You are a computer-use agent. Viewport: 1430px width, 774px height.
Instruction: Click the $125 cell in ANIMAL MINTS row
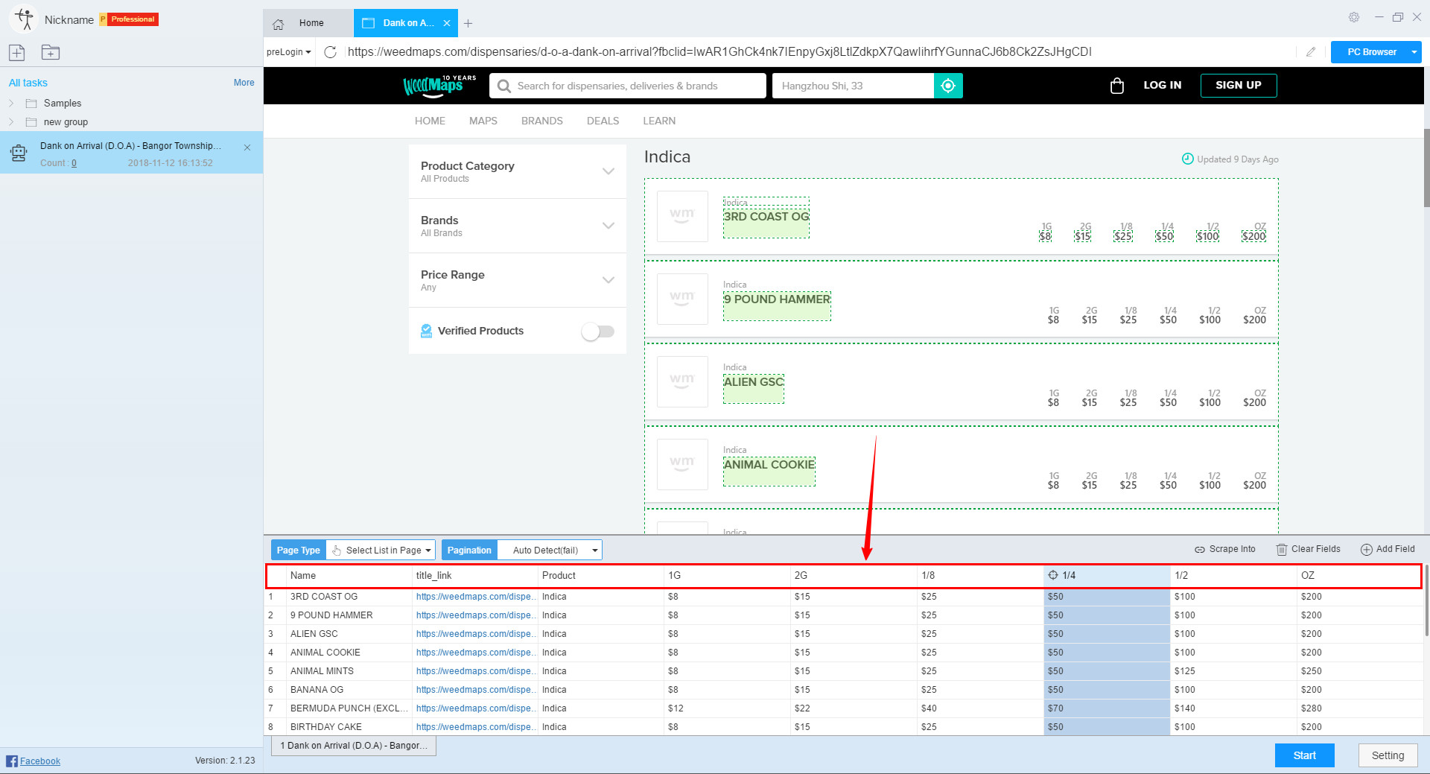tap(1232, 671)
